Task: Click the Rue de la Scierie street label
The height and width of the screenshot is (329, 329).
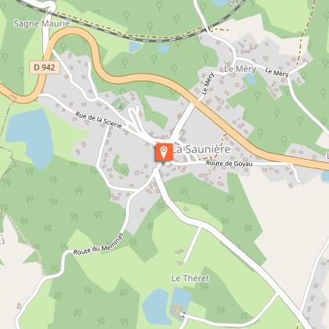Action: click(99, 120)
